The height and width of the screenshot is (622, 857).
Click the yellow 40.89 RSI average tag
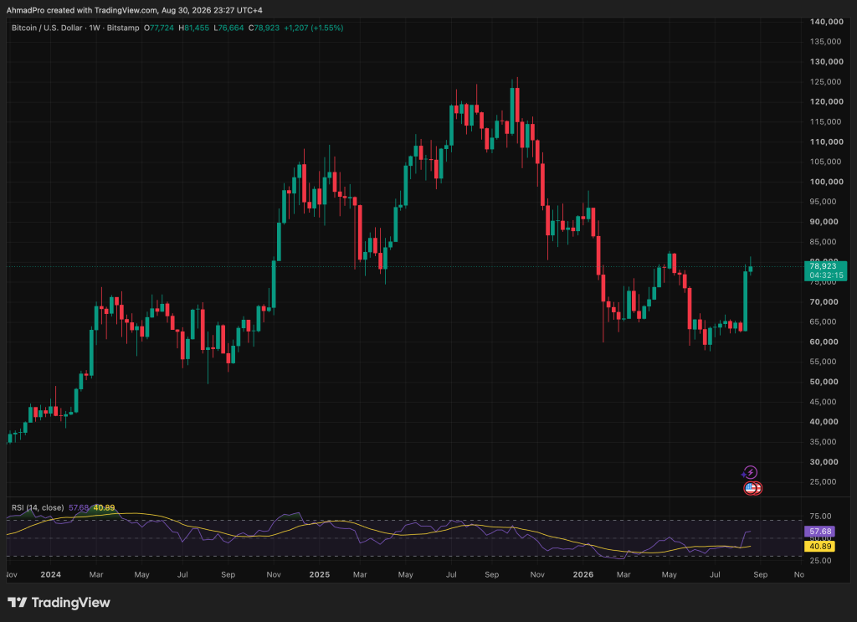pos(820,546)
